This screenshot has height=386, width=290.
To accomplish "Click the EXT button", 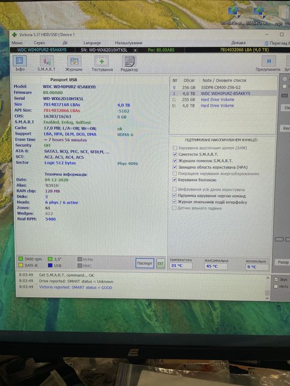I will pos(161,264).
